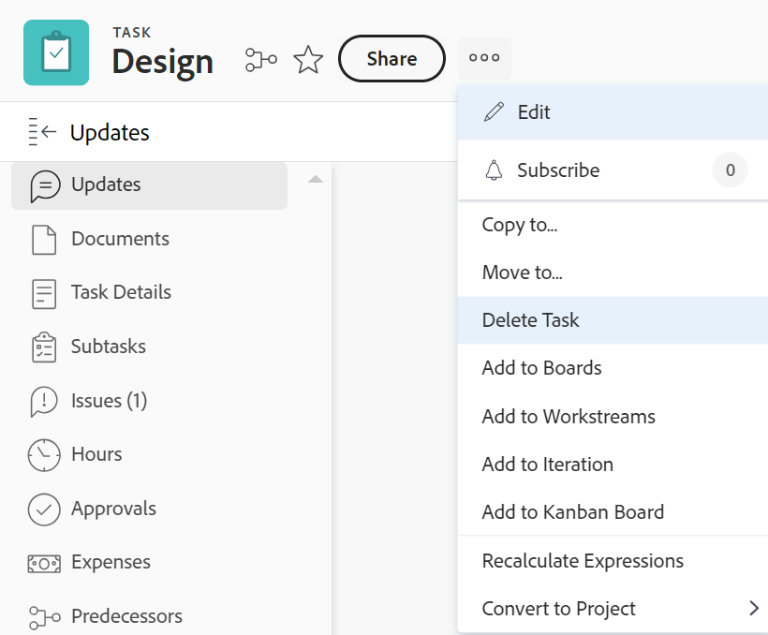The width and height of the screenshot is (768, 635).
Task: Open the Hours clock icon
Action: [44, 454]
